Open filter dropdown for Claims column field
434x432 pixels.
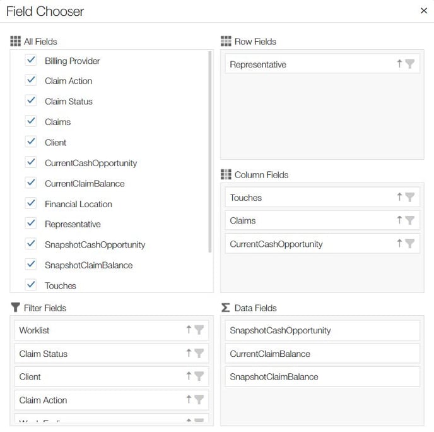tap(409, 220)
